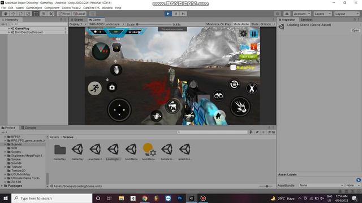Toggle Maximize On Play
Viewport: 362px width, 203px height.
[x=218, y=24]
